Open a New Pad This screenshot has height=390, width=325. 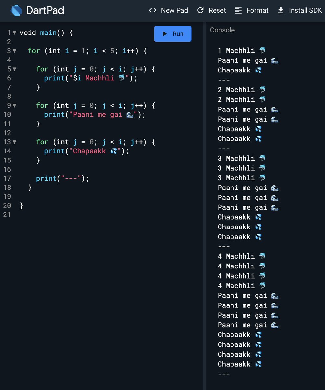click(x=168, y=10)
